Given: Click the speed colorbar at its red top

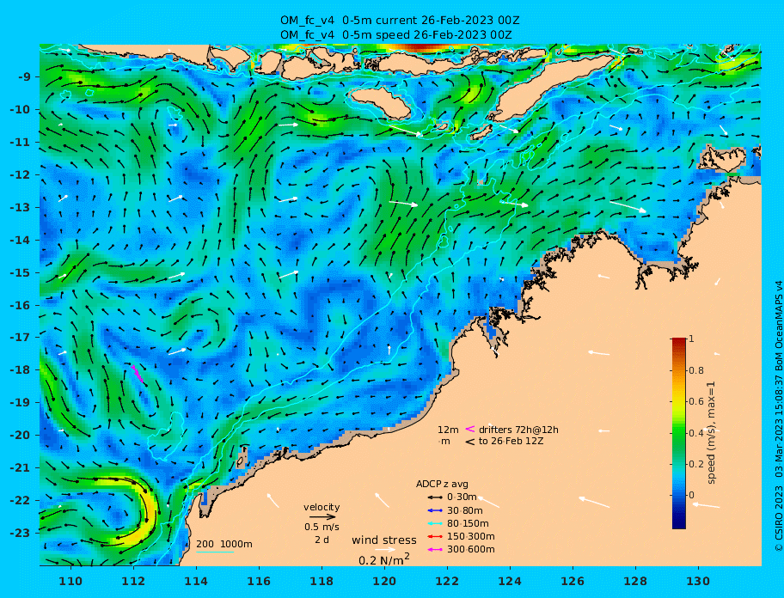Looking at the screenshot, I should 679,341.
